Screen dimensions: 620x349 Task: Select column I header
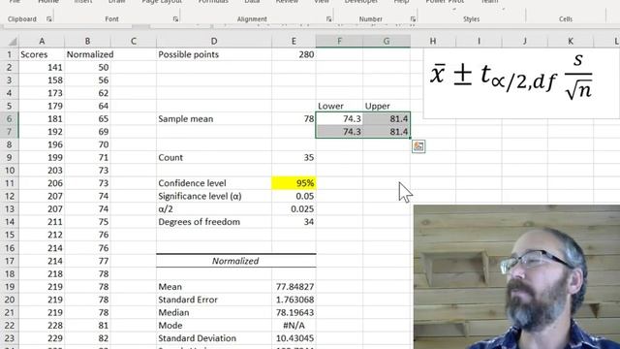pos(479,41)
